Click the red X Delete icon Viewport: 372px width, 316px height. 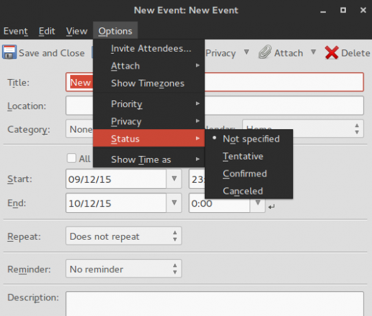(x=331, y=52)
